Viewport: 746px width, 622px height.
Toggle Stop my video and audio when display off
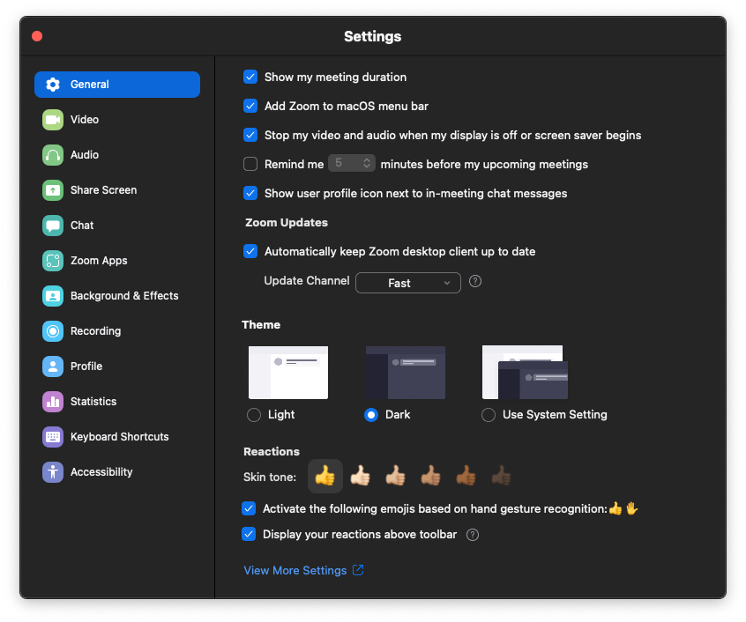pos(250,135)
